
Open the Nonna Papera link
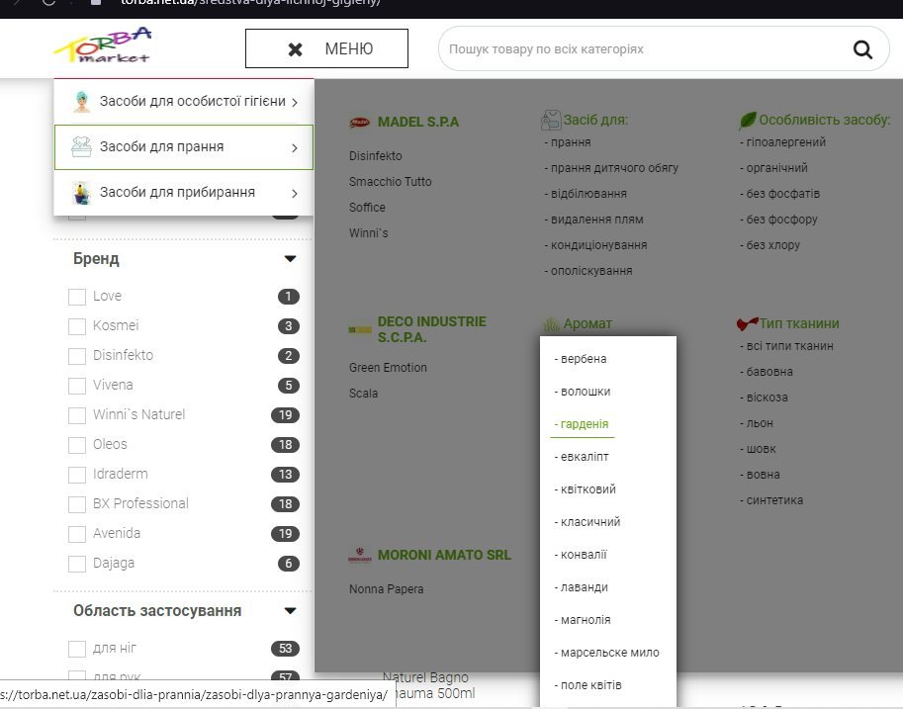[386, 589]
